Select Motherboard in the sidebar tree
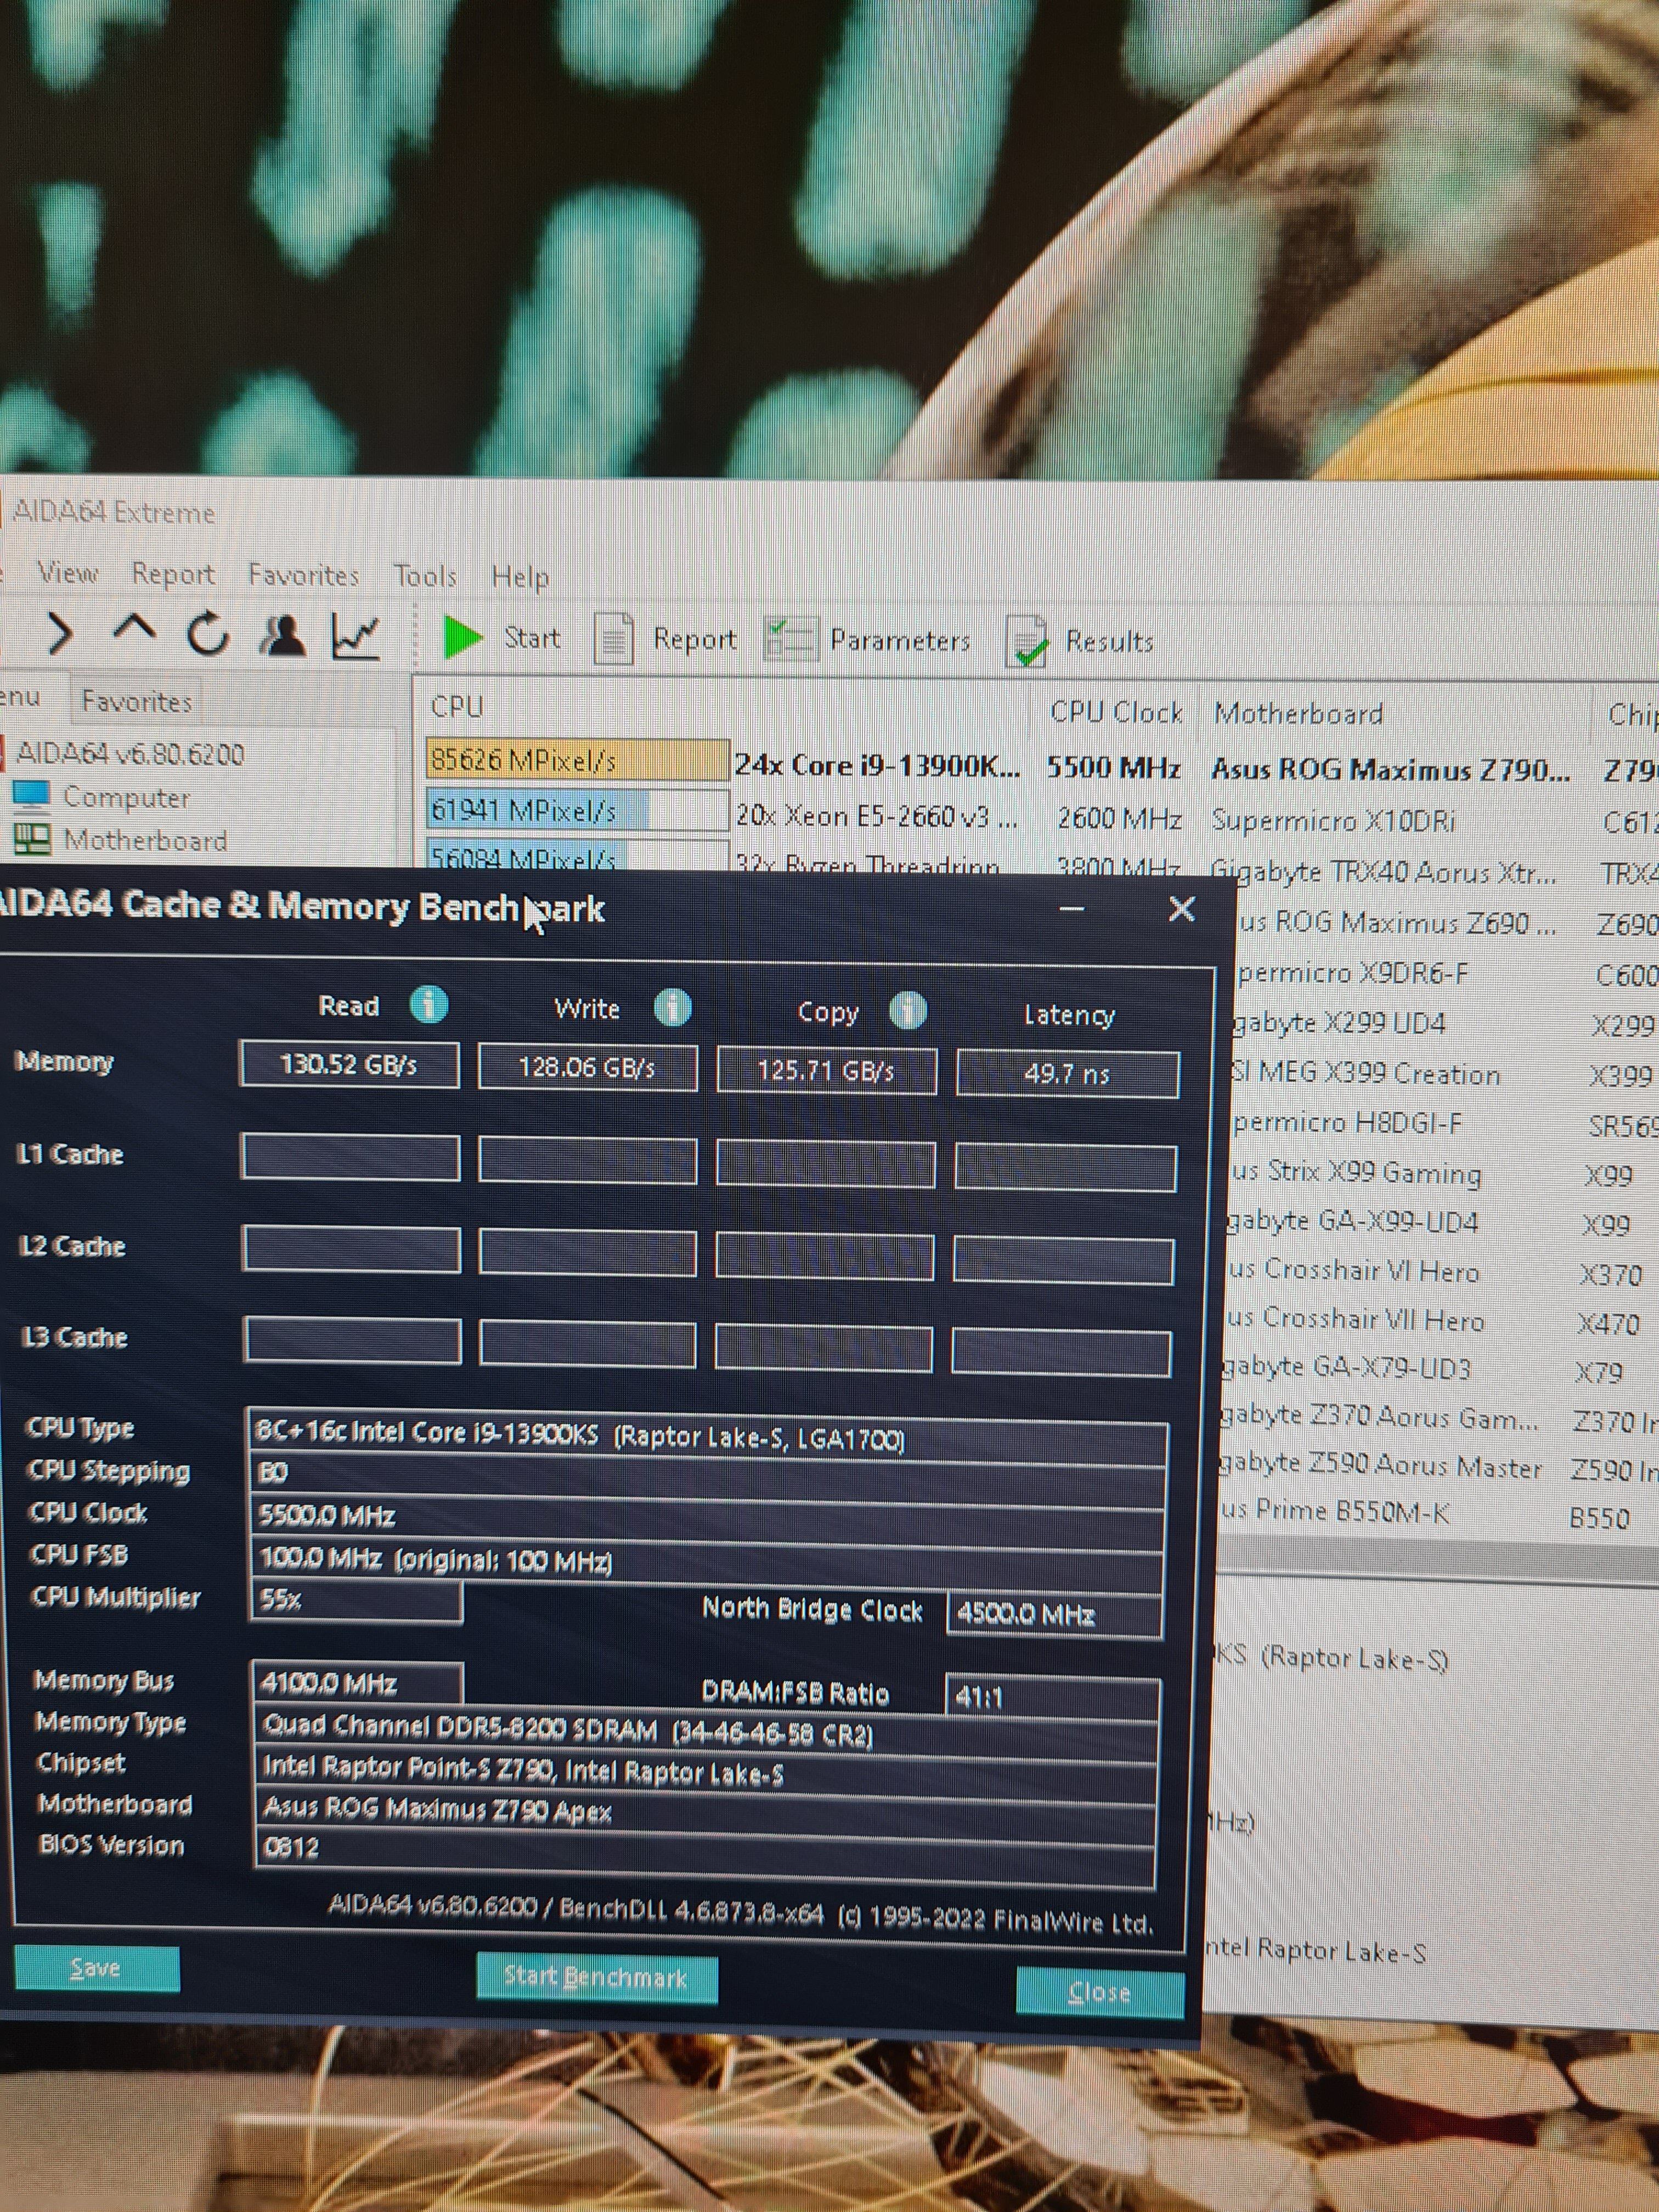Screen dimensions: 1659x2212 [x=145, y=840]
